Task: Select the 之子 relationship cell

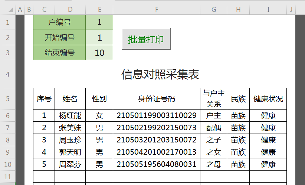Action: coord(214,140)
